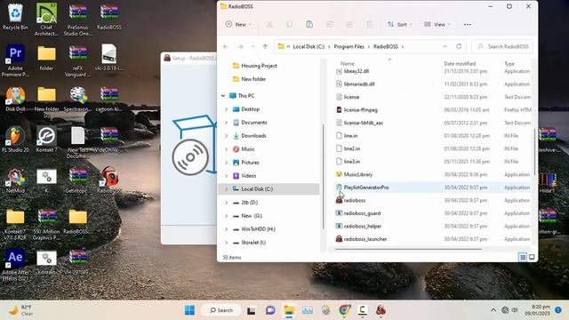Open the View dropdown menu

(x=437, y=24)
